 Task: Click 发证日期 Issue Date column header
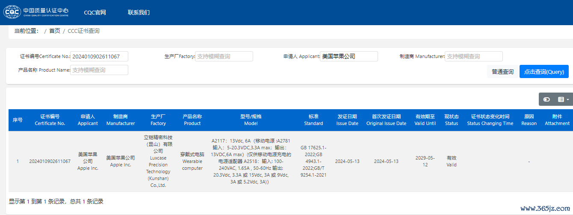coord(347,120)
